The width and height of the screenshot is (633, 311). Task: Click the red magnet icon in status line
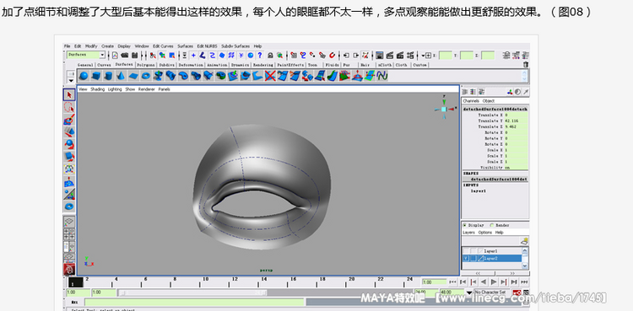333,56
